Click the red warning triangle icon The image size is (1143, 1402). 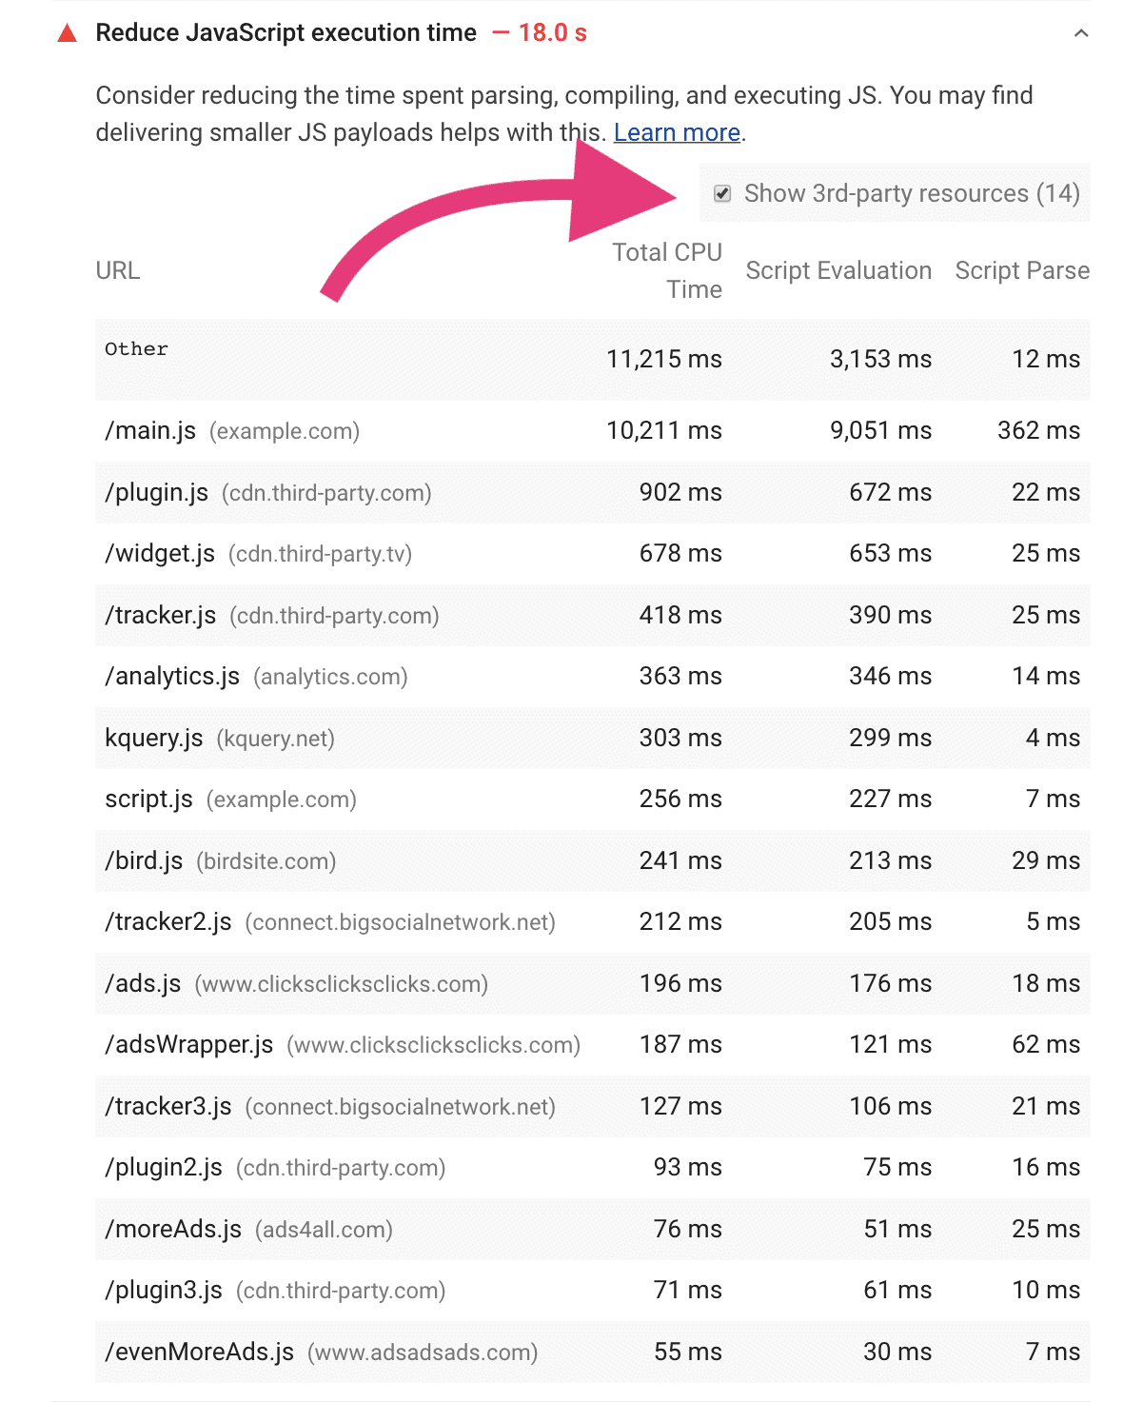point(67,32)
